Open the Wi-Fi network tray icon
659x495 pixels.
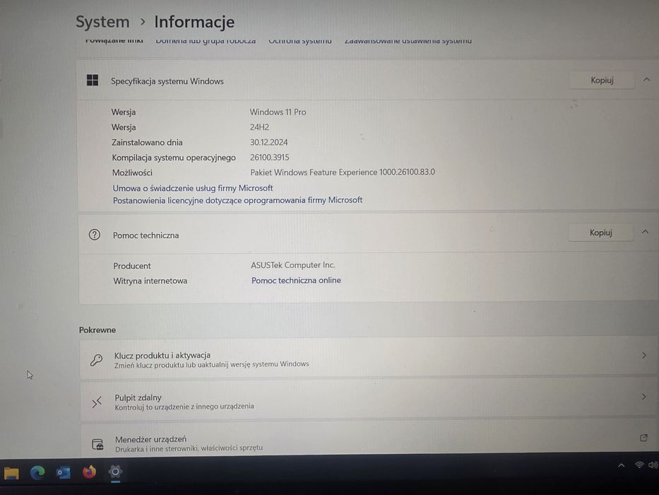coord(639,465)
